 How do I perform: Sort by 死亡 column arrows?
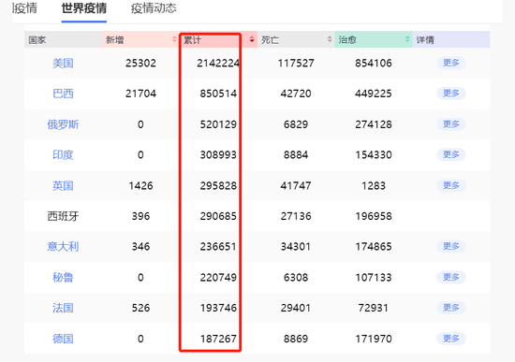click(330, 39)
